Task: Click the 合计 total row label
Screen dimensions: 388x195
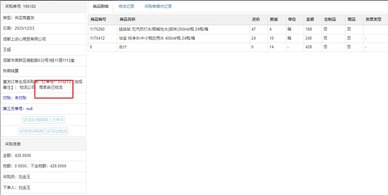Action: coord(123,47)
